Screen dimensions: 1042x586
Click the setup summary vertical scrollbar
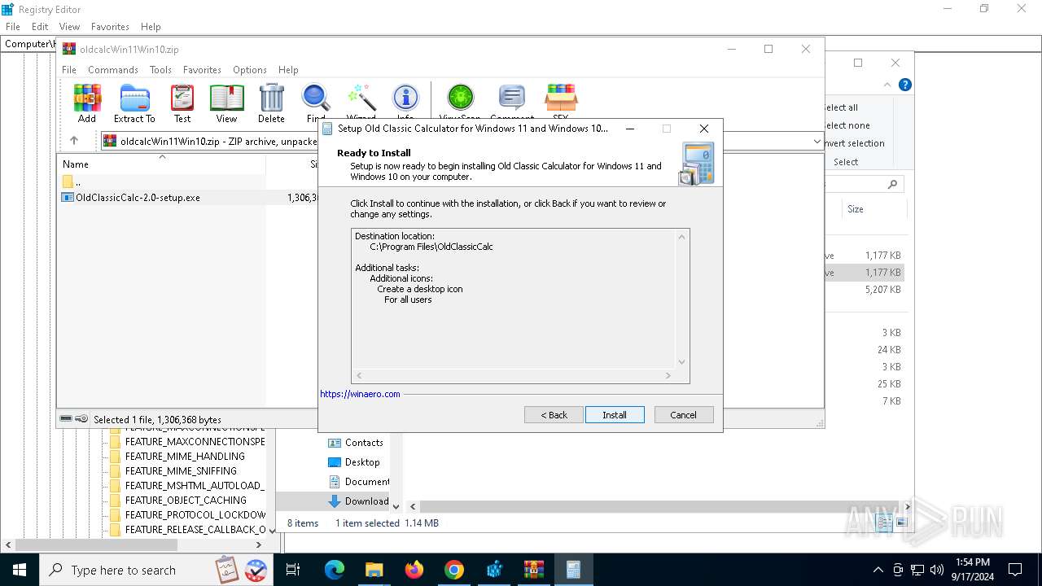tap(682, 299)
